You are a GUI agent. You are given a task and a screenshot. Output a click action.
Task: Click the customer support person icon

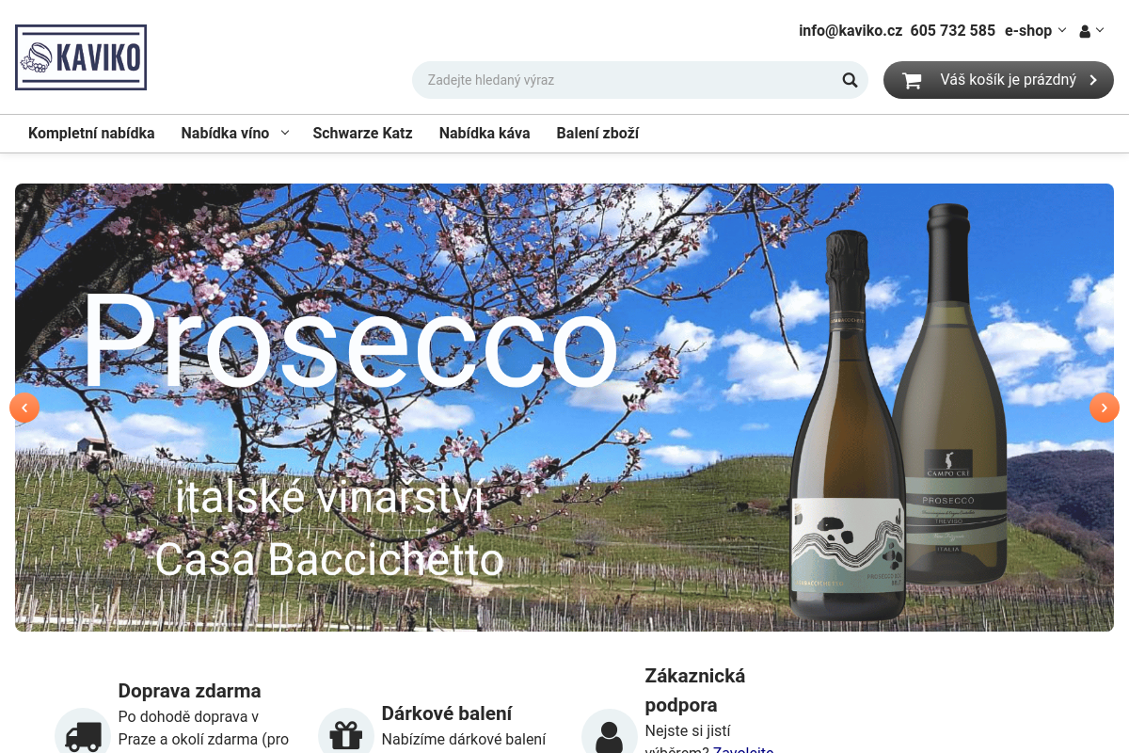coord(610,734)
